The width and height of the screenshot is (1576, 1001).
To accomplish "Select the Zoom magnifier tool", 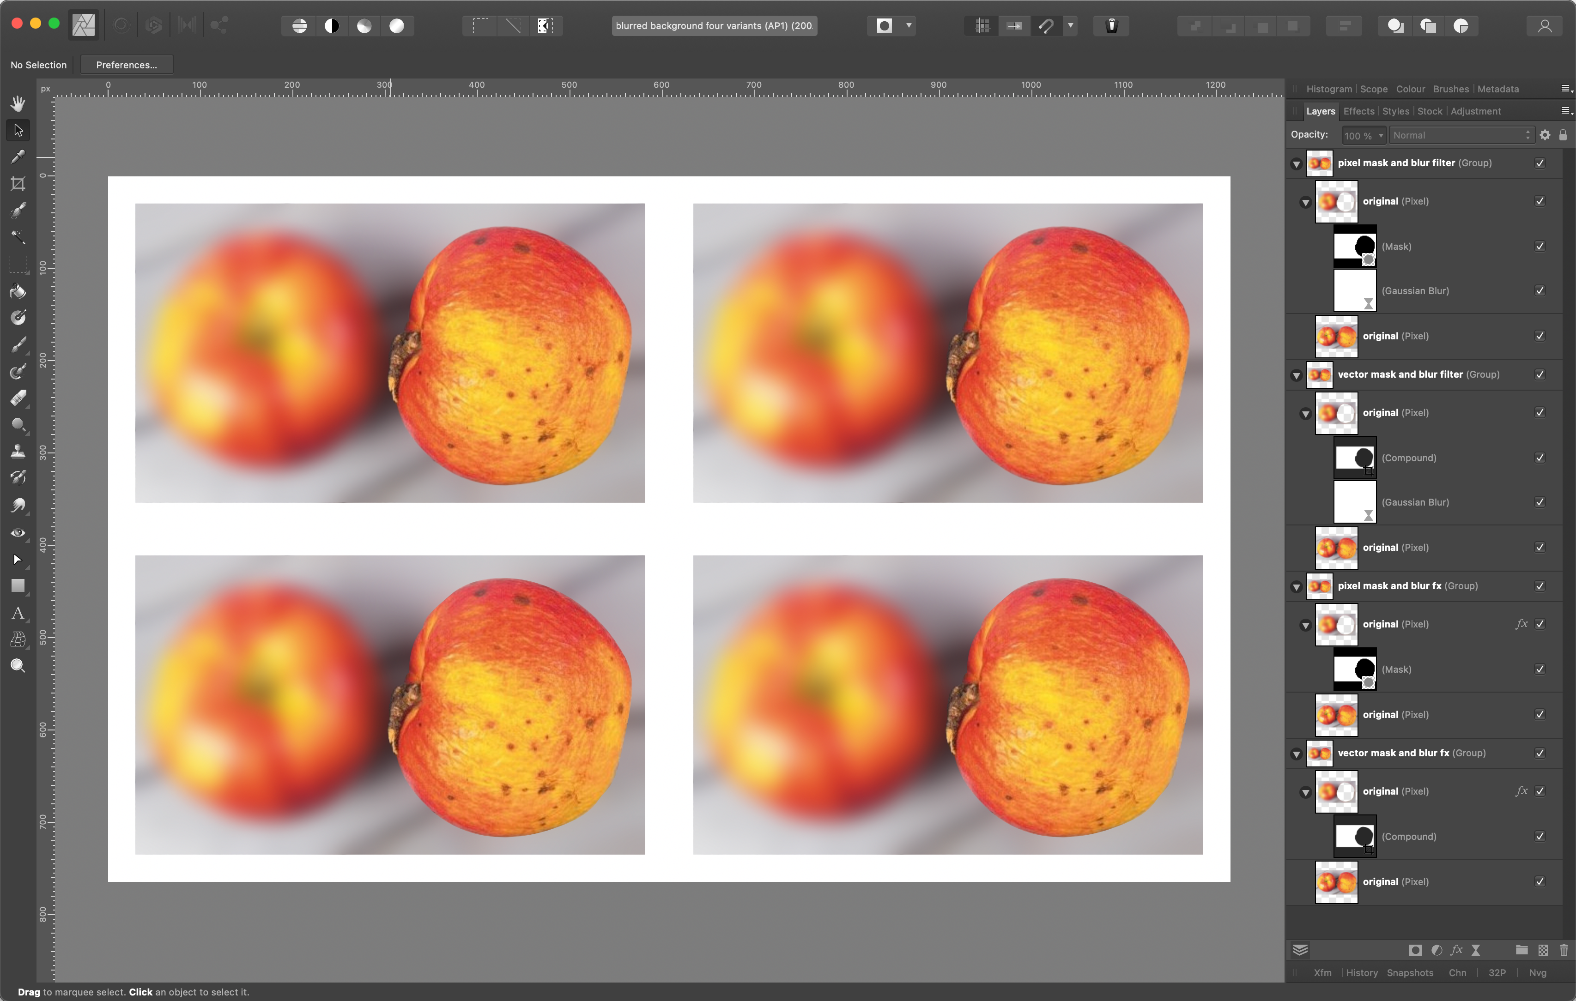I will tap(18, 666).
